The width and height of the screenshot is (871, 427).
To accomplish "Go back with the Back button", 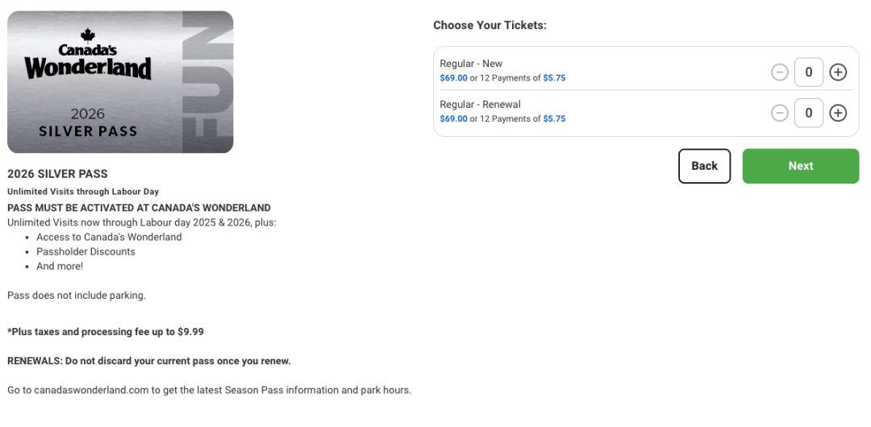I will pyautogui.click(x=704, y=166).
